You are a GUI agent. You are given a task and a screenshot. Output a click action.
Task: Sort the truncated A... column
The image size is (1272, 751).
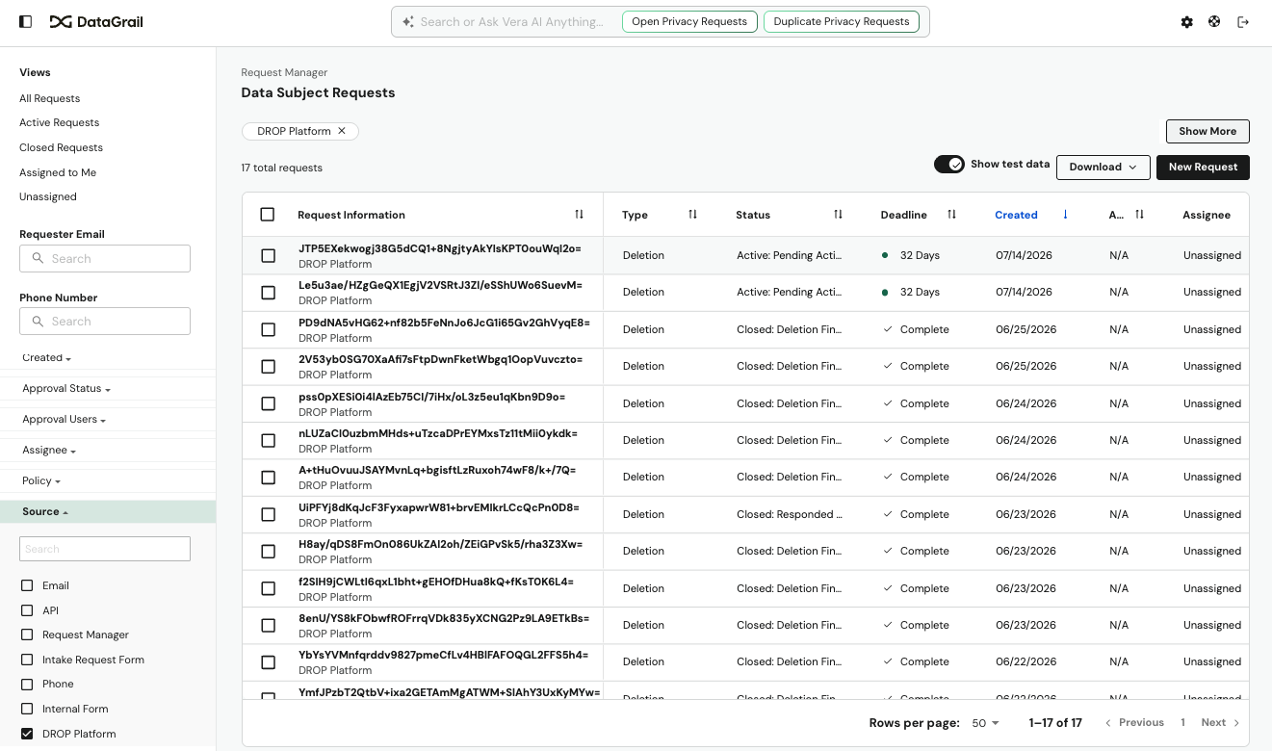pos(1139,215)
